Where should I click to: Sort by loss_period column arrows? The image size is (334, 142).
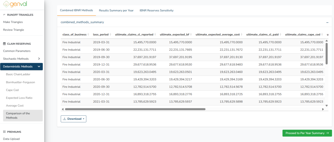110,34
